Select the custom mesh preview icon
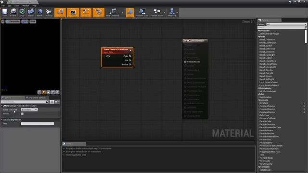 57,92
